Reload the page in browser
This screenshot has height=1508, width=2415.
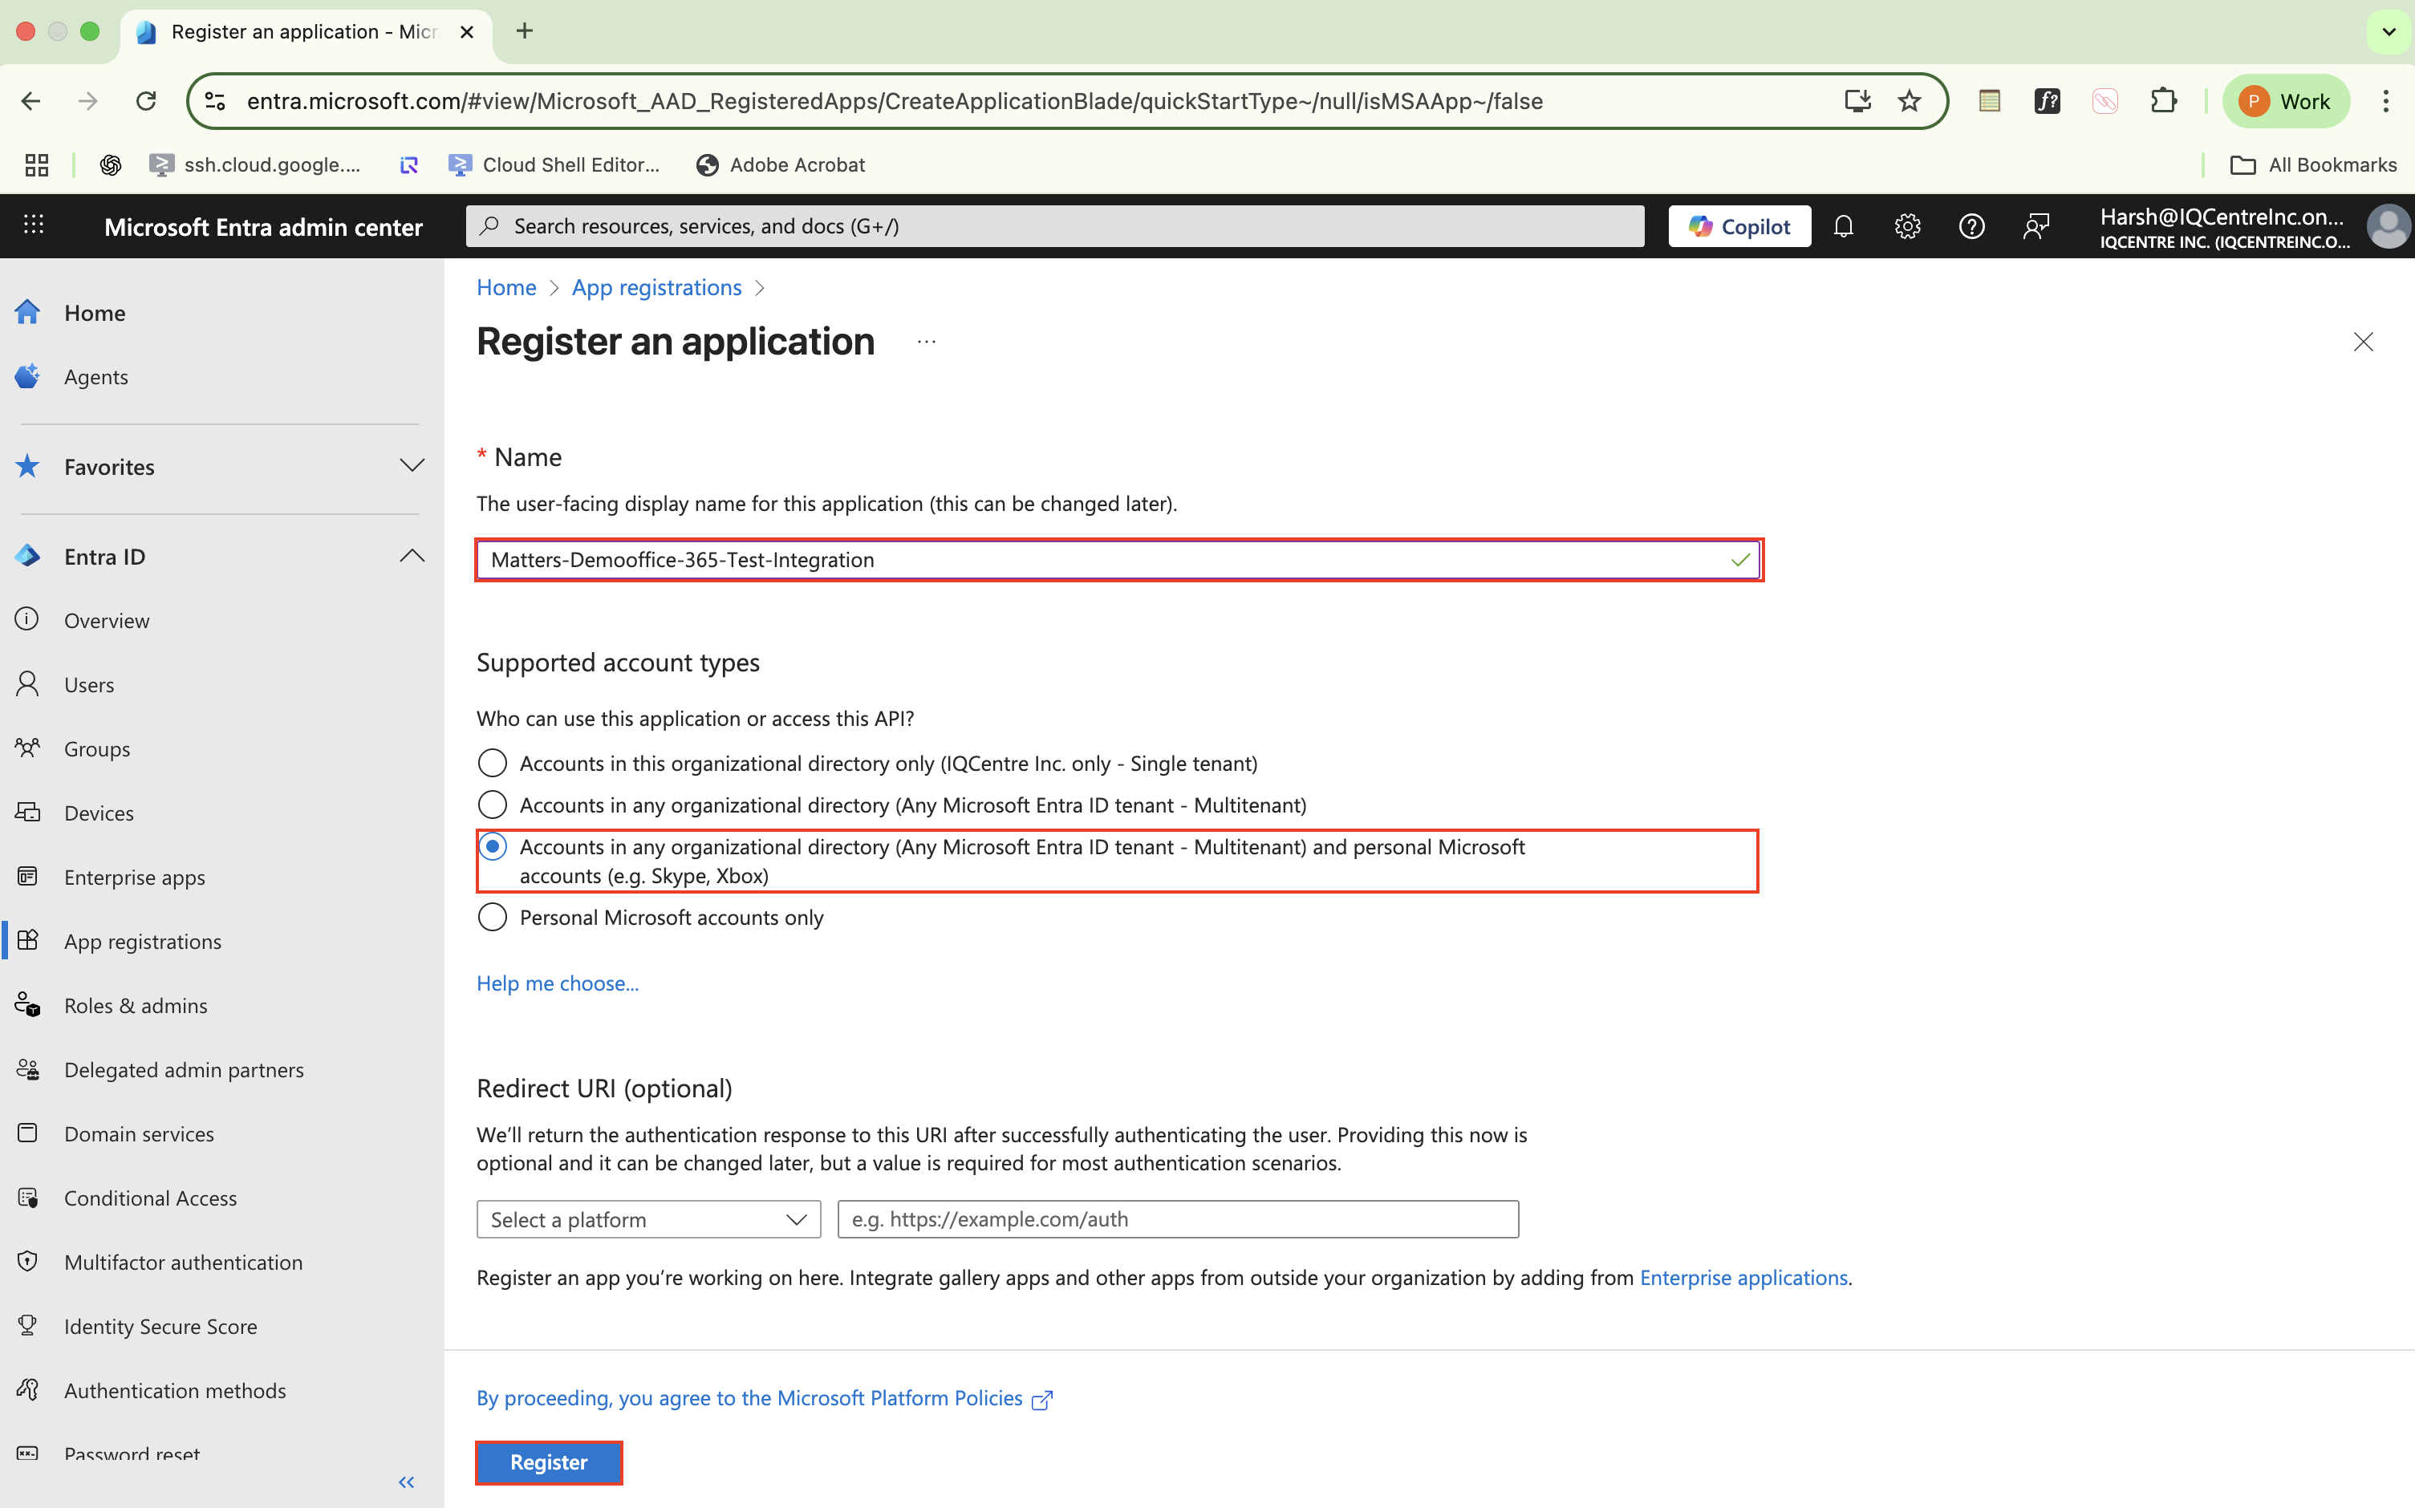pyautogui.click(x=147, y=101)
